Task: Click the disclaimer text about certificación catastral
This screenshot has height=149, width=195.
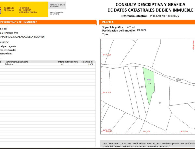Action: point(149,145)
